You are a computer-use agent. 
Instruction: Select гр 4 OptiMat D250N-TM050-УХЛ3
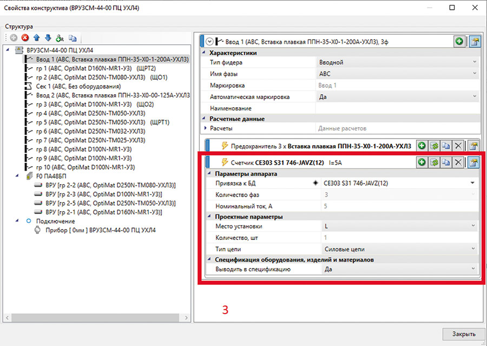click(90, 113)
